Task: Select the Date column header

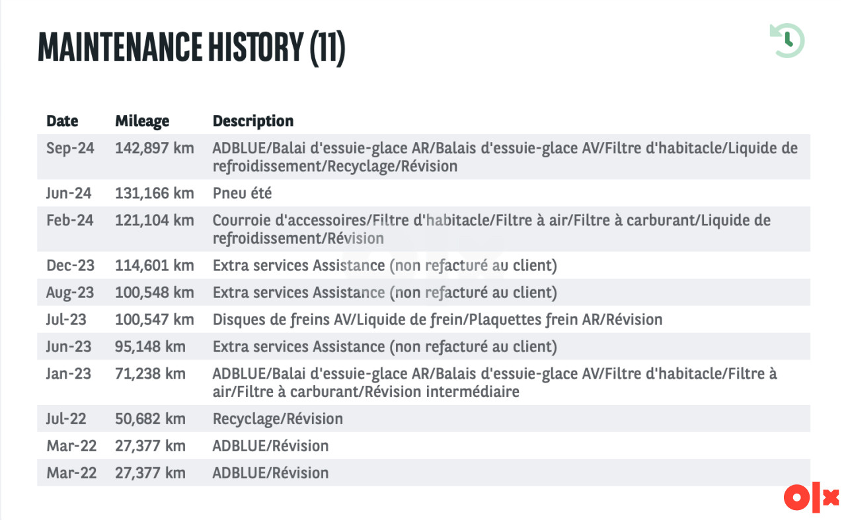Action: click(62, 121)
